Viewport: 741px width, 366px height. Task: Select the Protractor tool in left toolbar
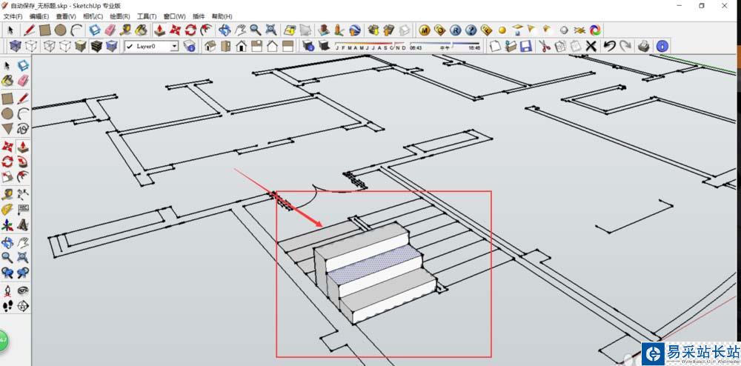[7, 209]
